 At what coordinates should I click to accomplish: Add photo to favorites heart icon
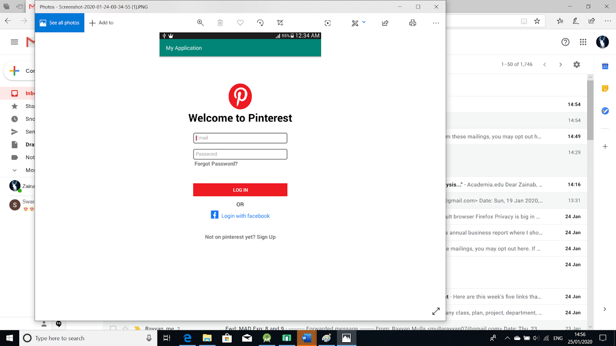point(240,23)
